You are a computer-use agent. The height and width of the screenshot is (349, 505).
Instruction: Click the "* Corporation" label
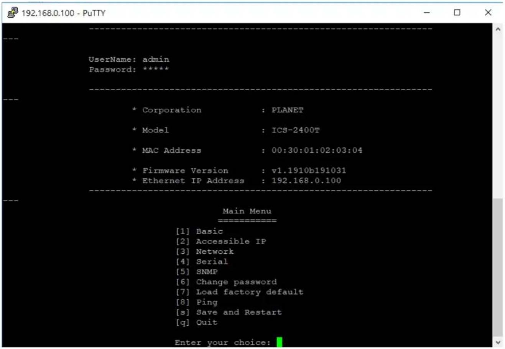[x=167, y=110]
